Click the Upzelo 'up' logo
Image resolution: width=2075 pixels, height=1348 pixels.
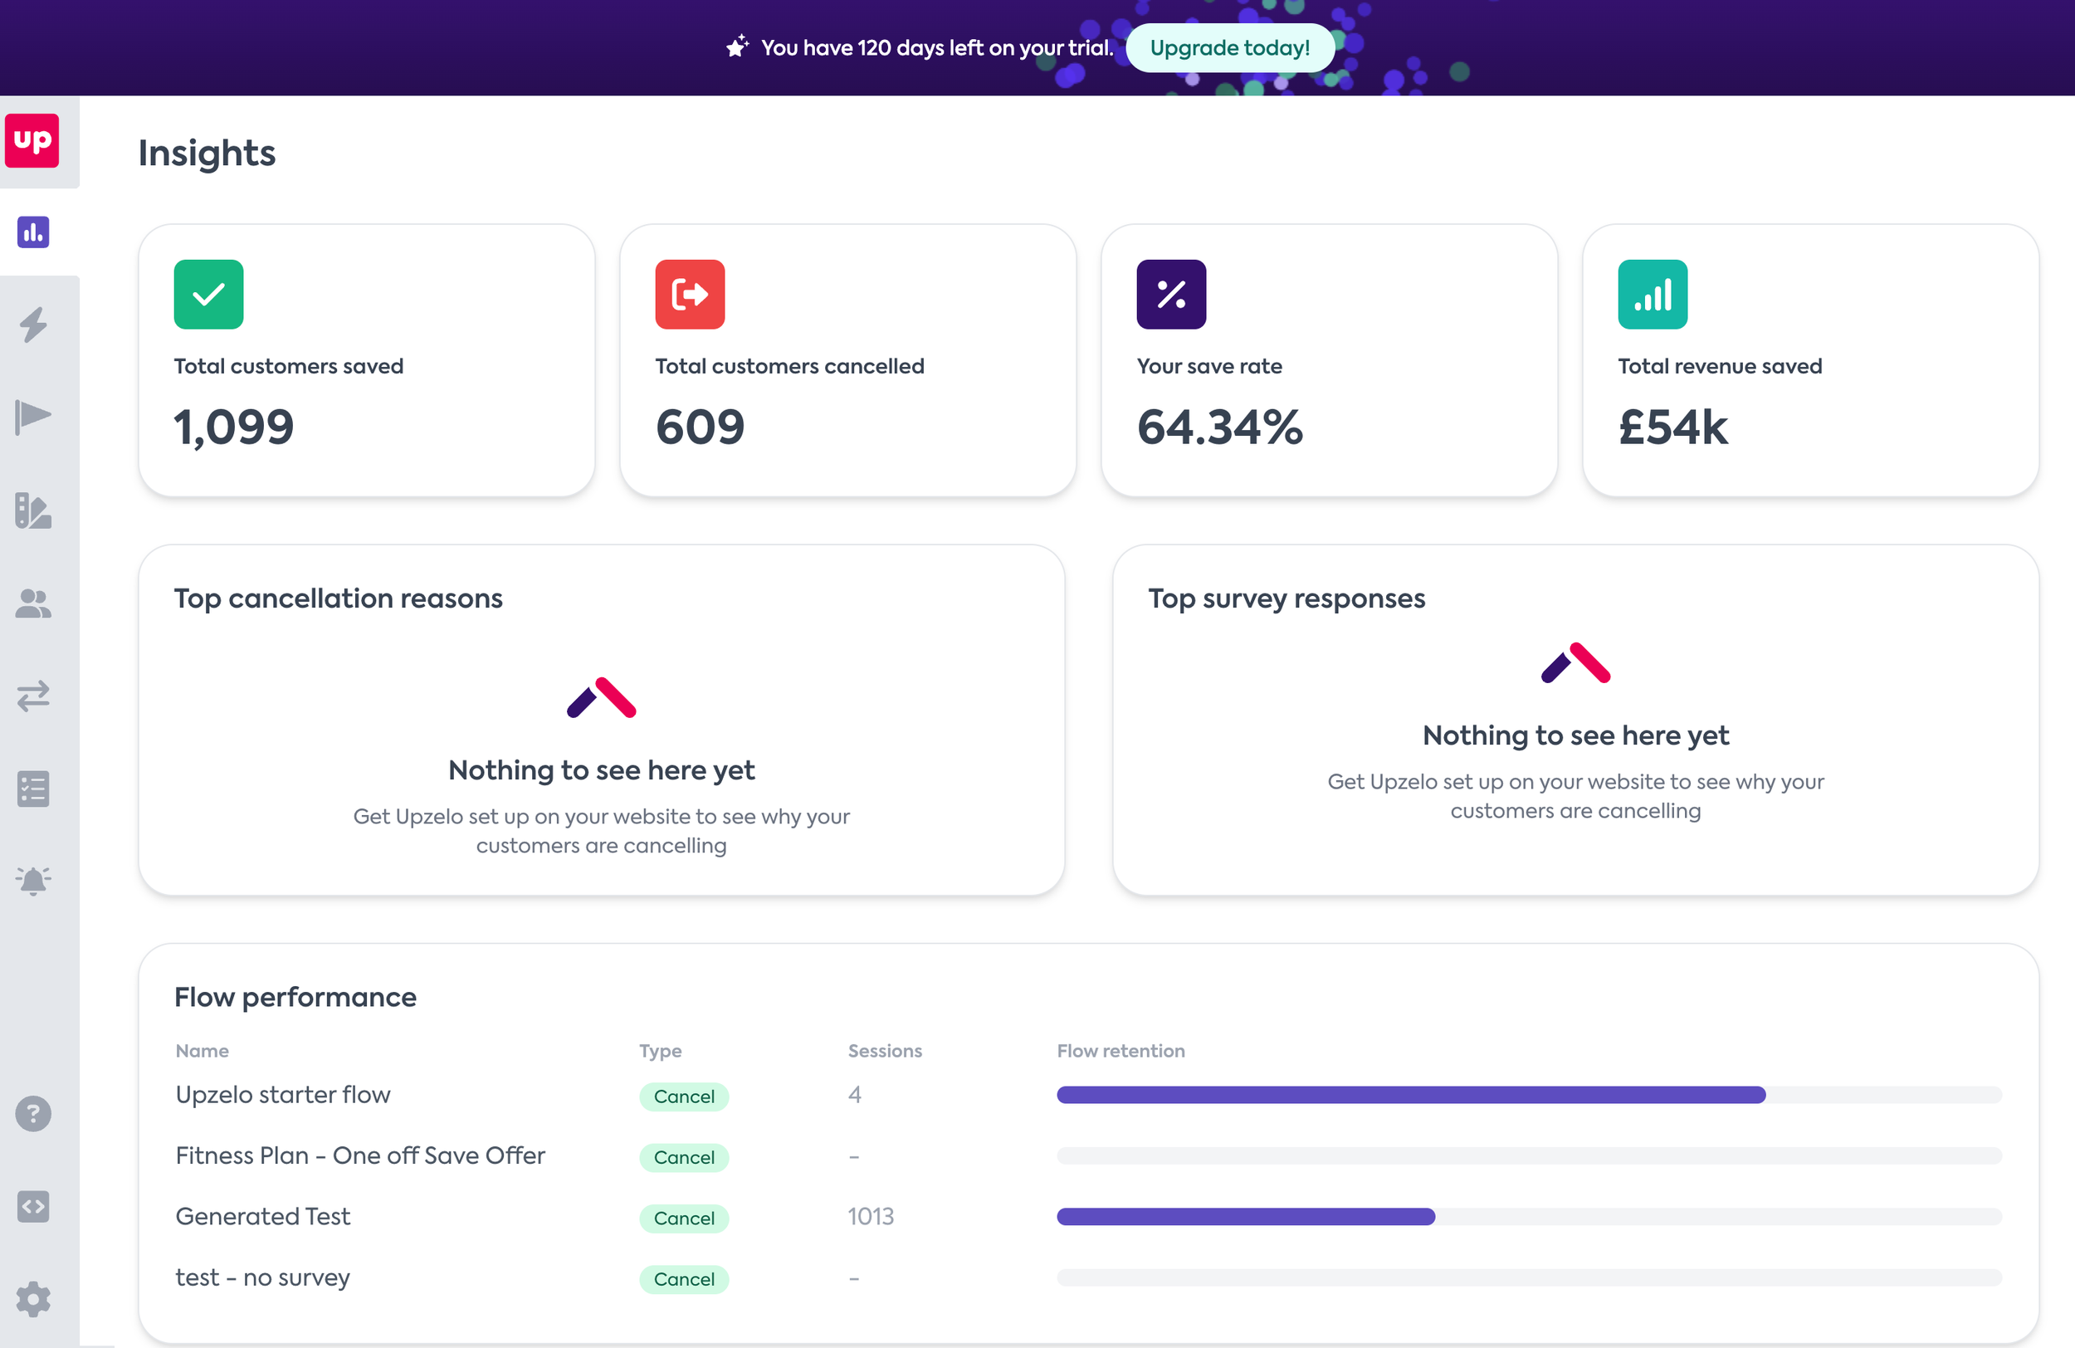tap(32, 140)
